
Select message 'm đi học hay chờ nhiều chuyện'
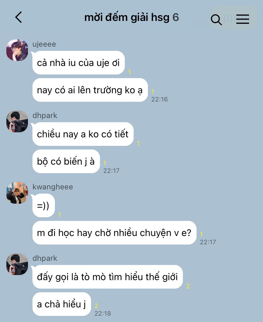(x=114, y=233)
